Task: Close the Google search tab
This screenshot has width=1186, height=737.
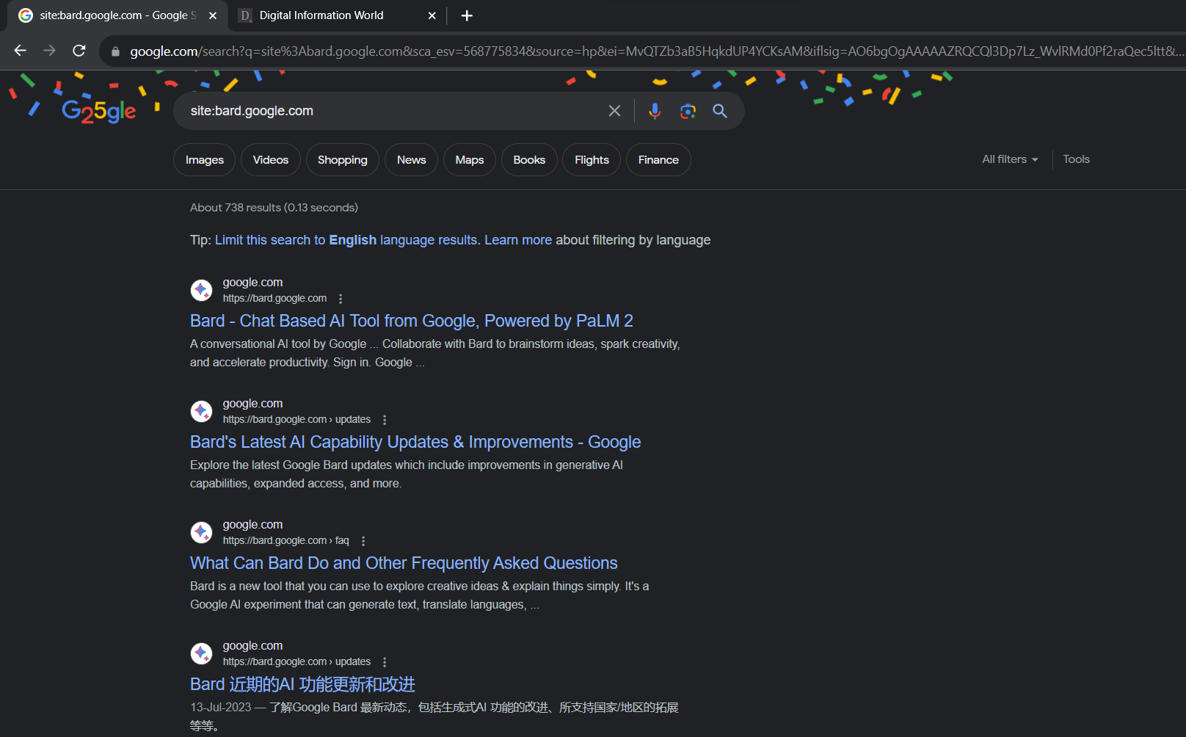Action: 213,15
